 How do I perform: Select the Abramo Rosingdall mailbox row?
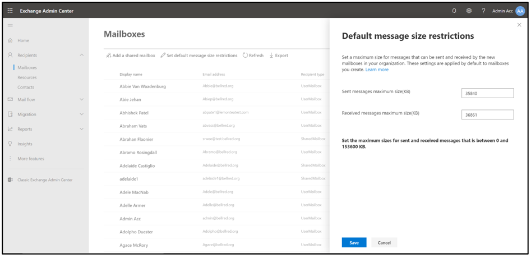[217, 153]
